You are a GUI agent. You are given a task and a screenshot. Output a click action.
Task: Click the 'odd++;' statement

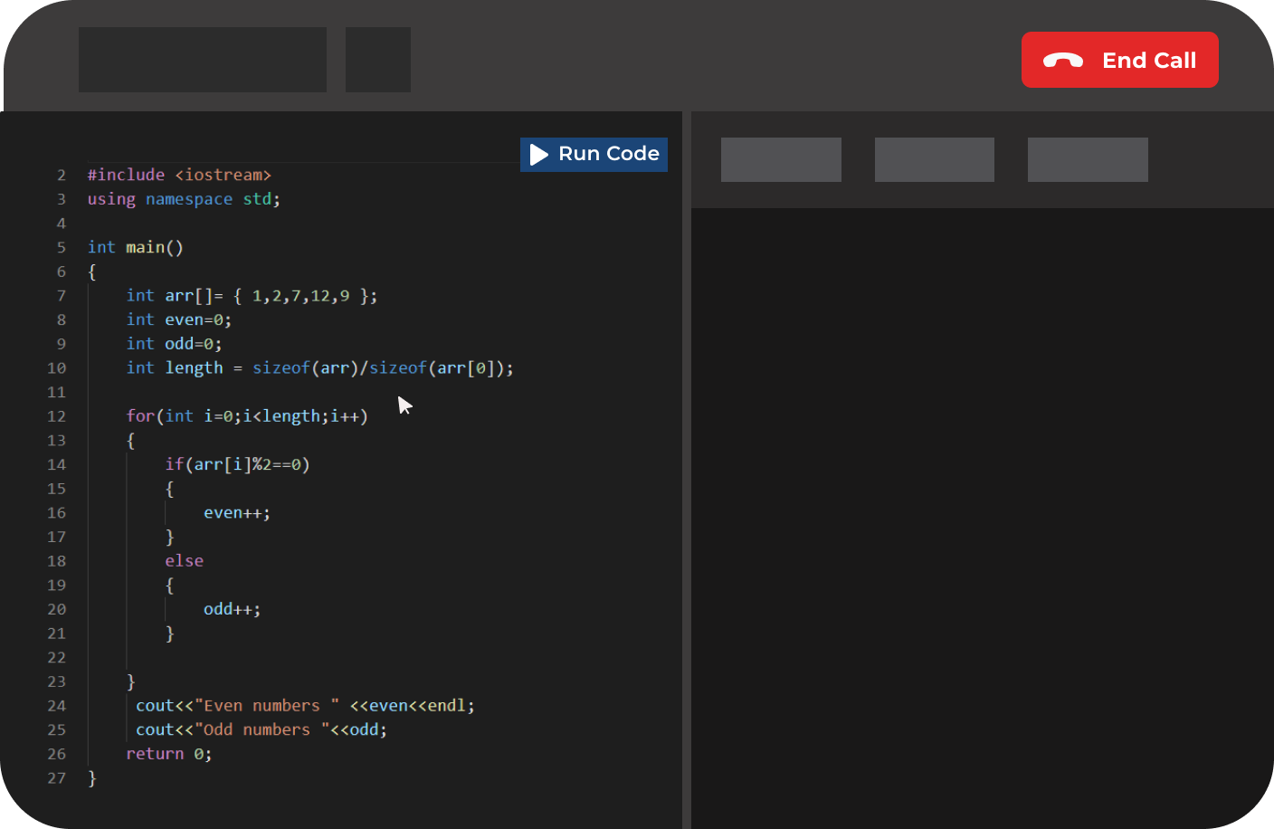(x=232, y=609)
